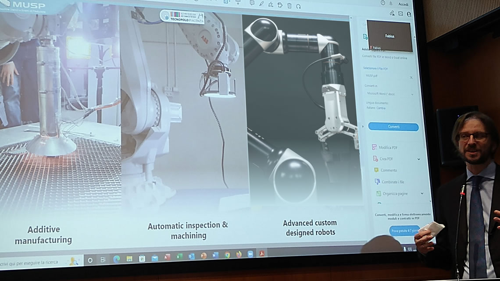Viewport: 500px width, 281px height.
Task: Expand the Organizza pagine options chevron
Action: tap(422, 193)
